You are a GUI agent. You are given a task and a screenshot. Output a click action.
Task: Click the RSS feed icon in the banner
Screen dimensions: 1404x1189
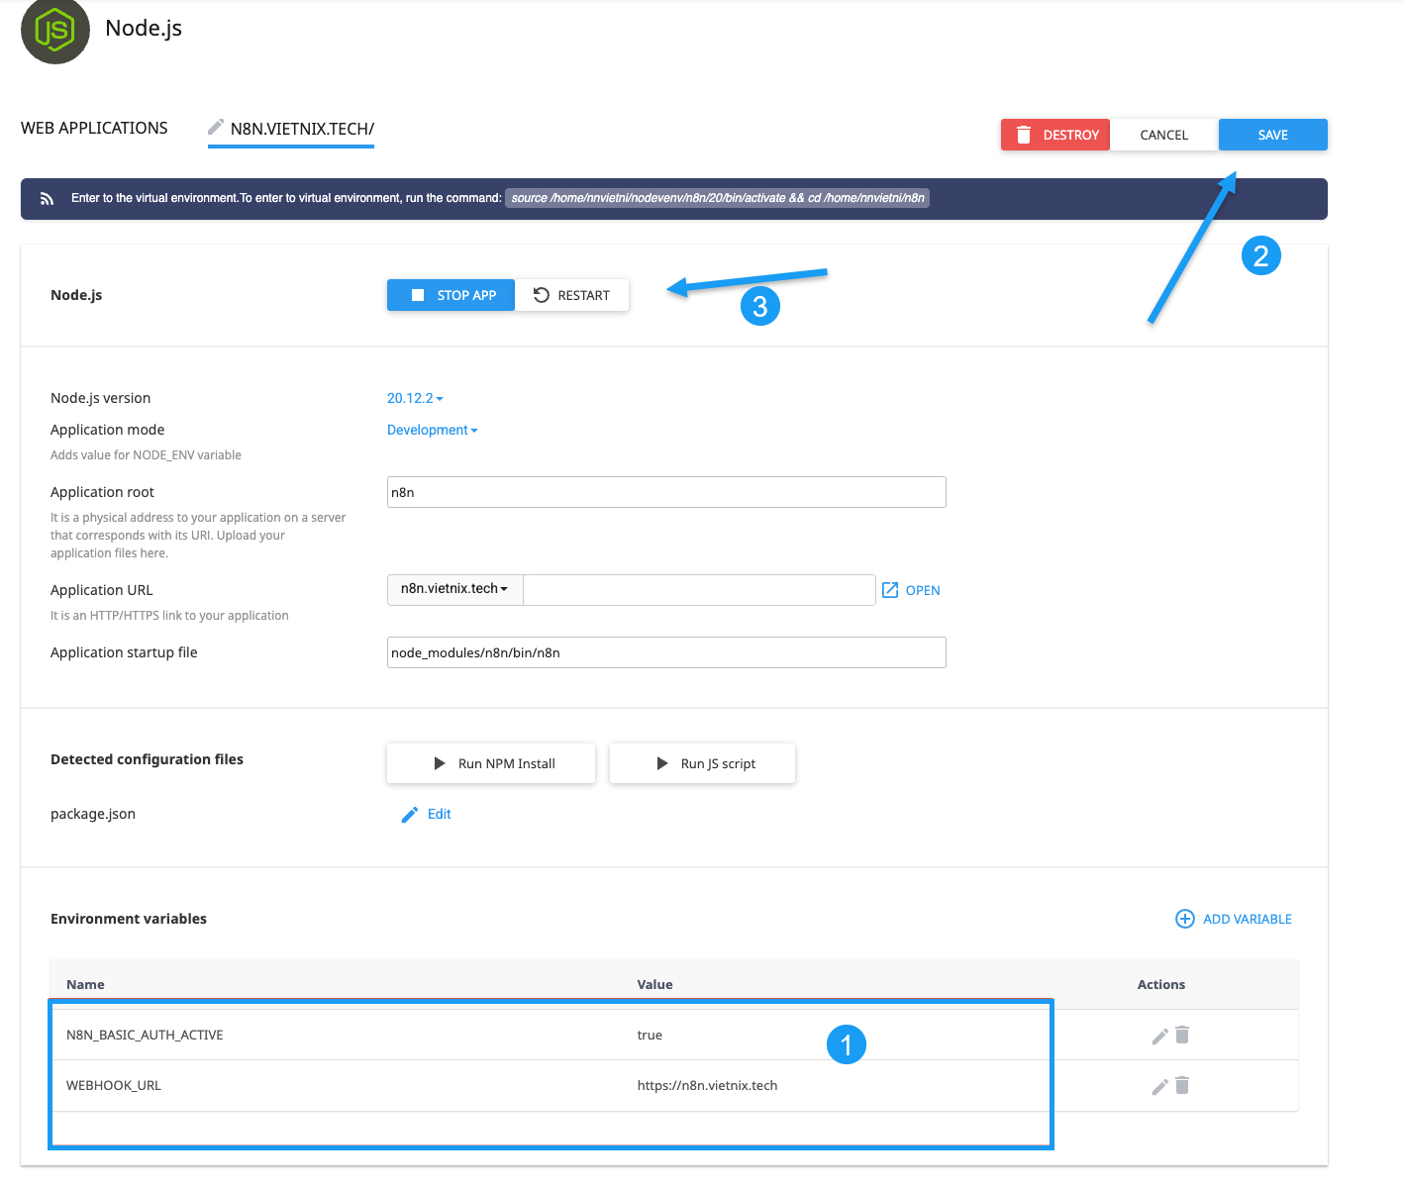point(47,199)
